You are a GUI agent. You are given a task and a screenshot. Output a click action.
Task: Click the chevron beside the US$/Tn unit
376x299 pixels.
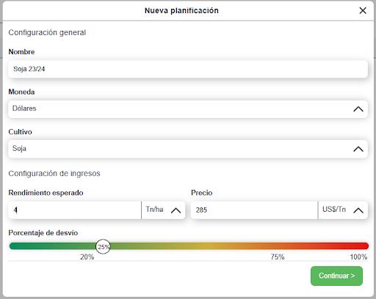pyautogui.click(x=358, y=210)
